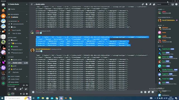179x100 pixels.
Task: Open the vbucks-prices channel
Action: click(18, 60)
